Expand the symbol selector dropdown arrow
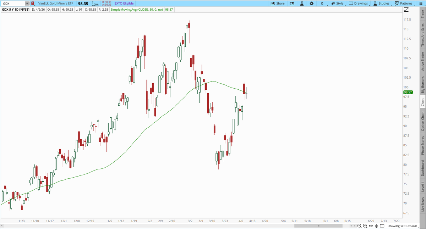The height and width of the screenshot is (229, 426). click(27, 3)
